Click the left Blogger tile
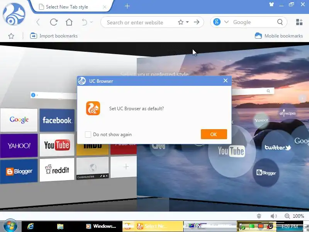Viewport: 309px width, 232px height. [19, 171]
